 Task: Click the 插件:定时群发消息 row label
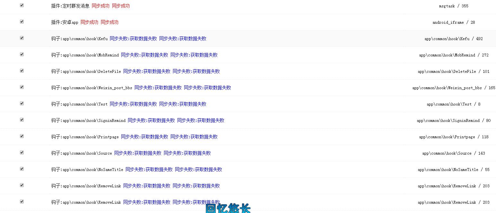70,6
